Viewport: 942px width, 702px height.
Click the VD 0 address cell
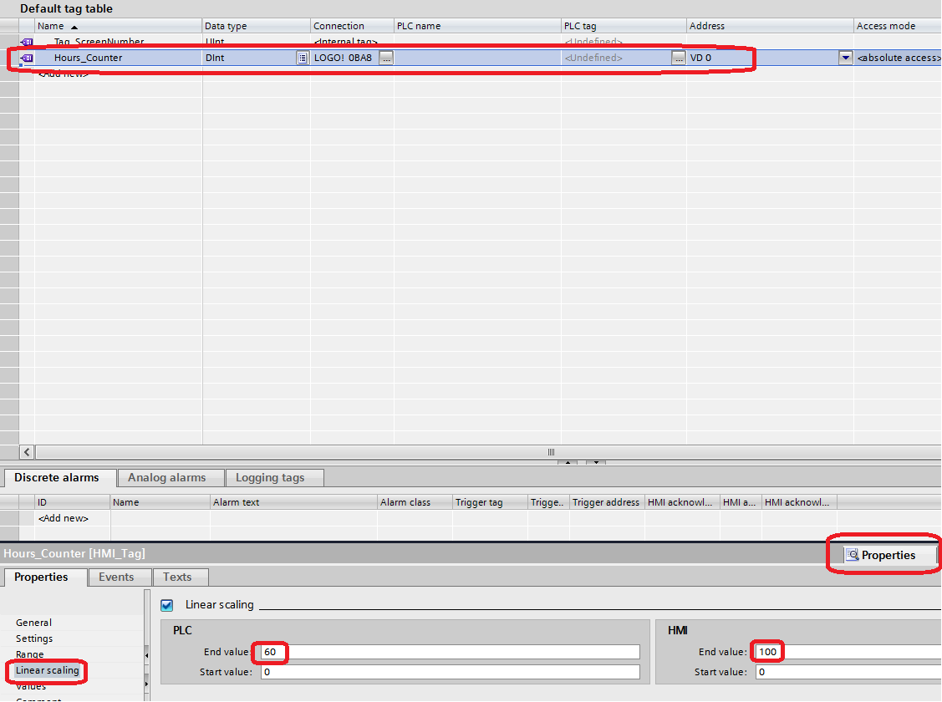click(763, 58)
